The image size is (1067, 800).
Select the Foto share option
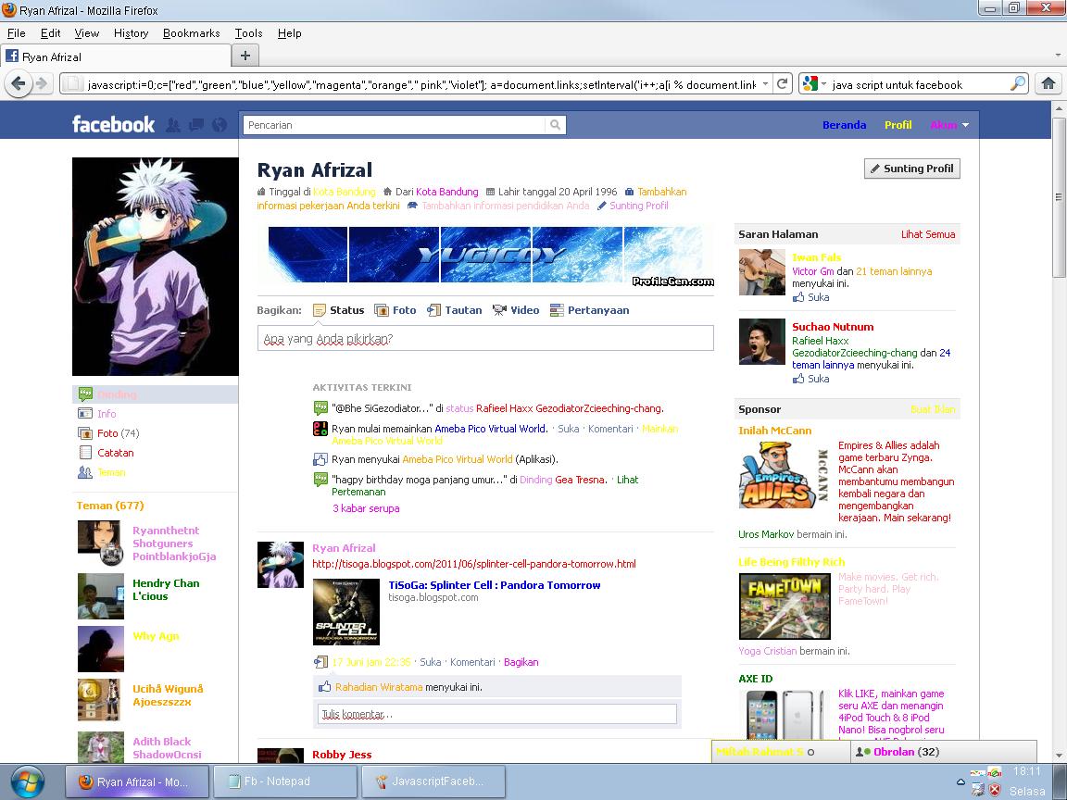point(395,310)
